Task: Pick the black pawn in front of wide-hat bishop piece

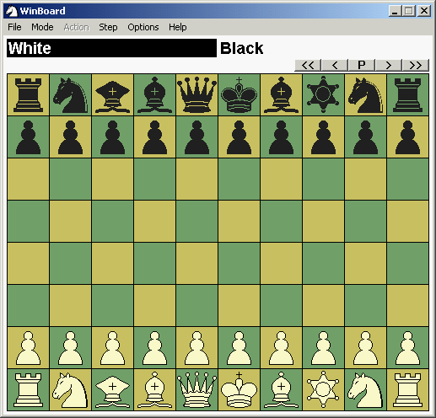Action: point(112,137)
